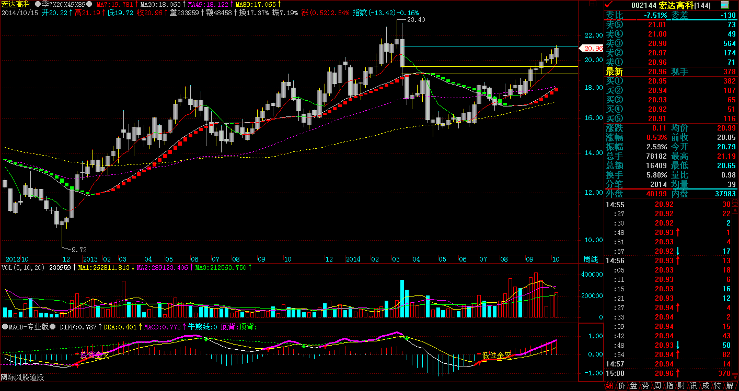Select the 价 tab
Viewport: 739px width, 391px height.
coord(622,386)
